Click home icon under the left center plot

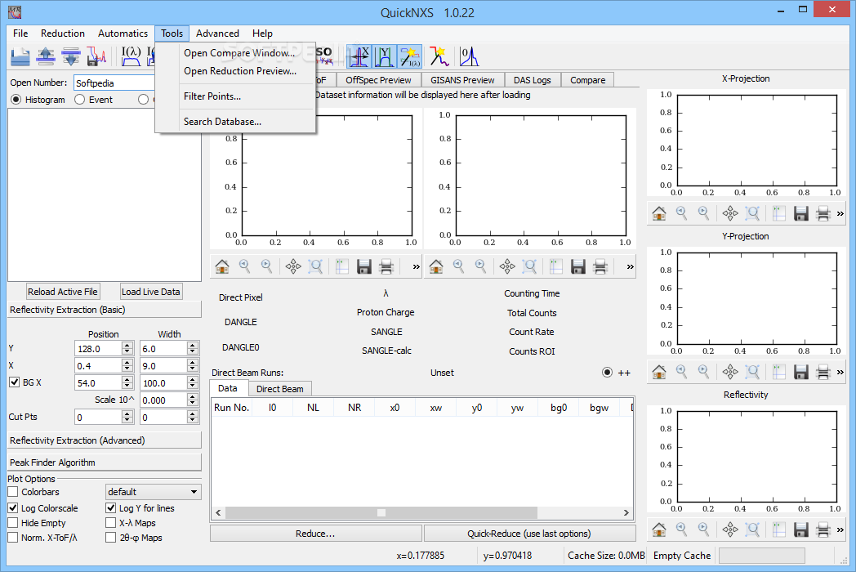click(222, 266)
